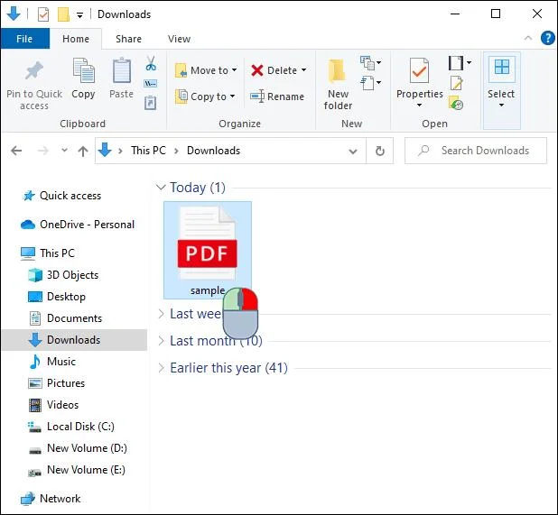
Task: Select the sample PDF file
Action: [208, 250]
